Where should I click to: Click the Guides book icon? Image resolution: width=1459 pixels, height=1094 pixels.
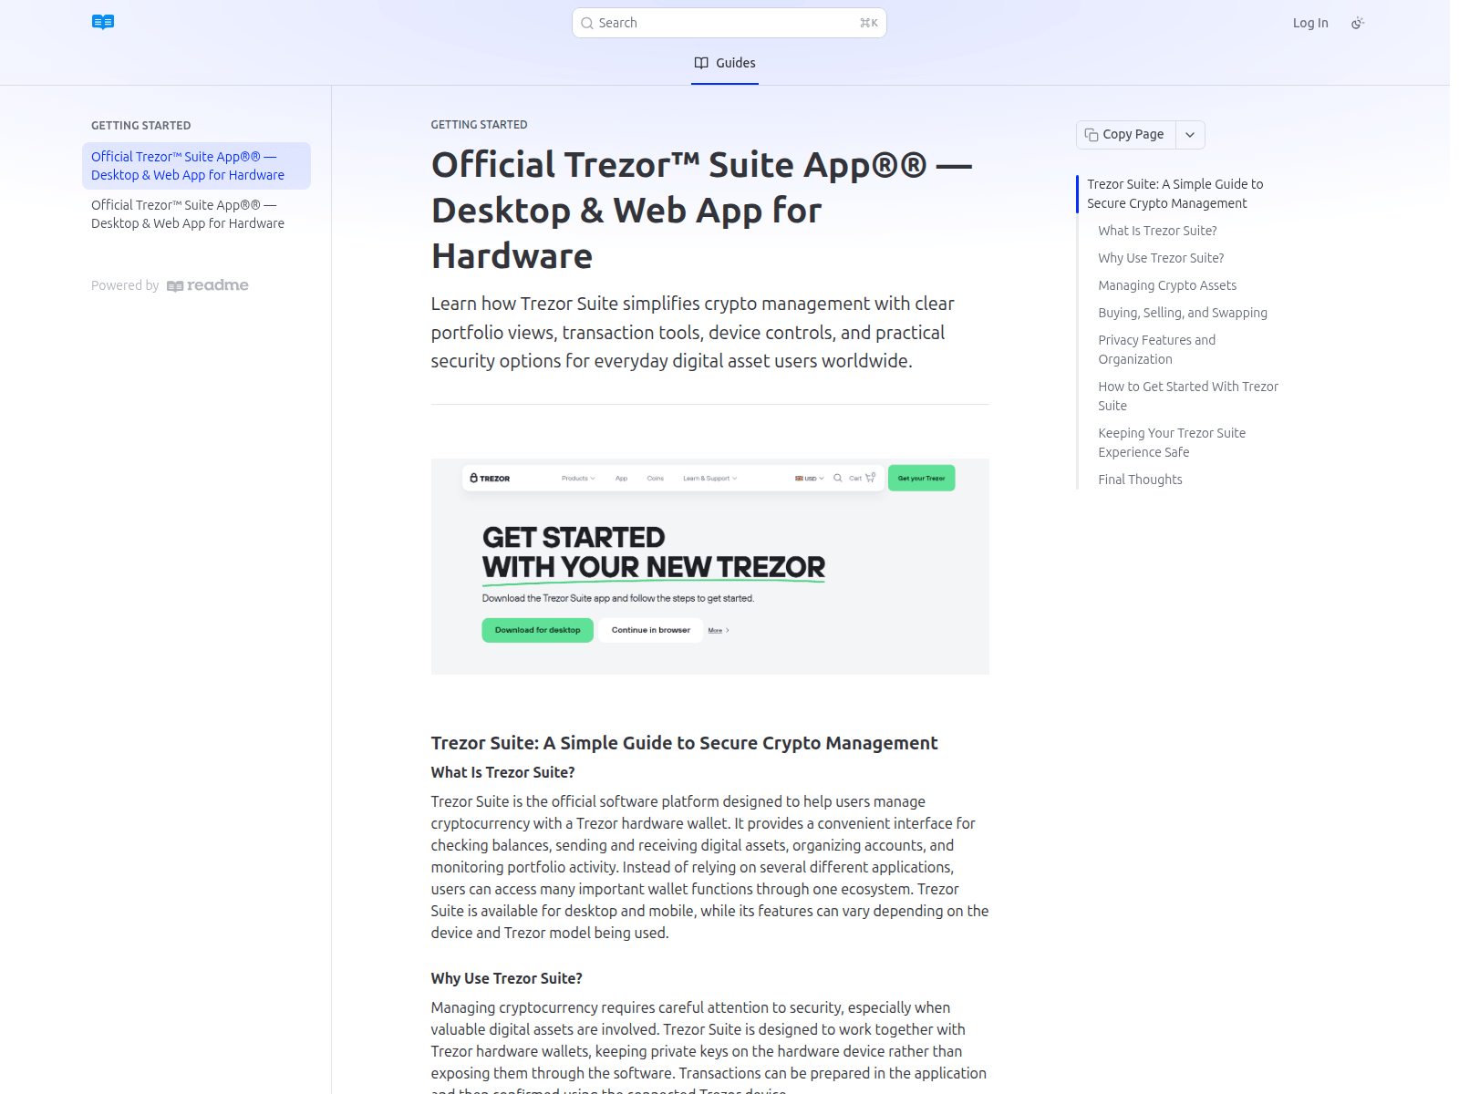point(701,63)
